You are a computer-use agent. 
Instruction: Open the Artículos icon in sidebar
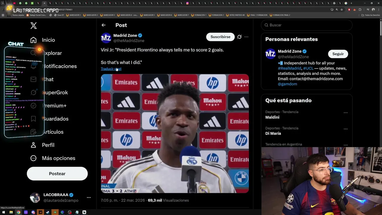pyautogui.click(x=33, y=132)
